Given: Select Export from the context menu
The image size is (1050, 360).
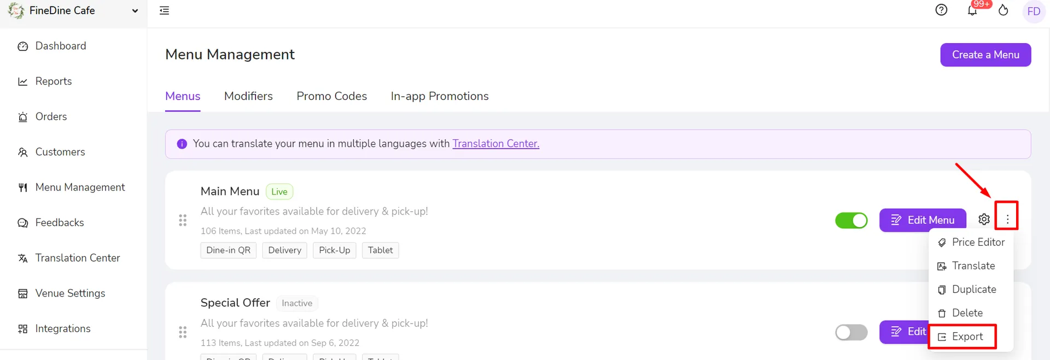Looking at the screenshot, I should 961,337.
